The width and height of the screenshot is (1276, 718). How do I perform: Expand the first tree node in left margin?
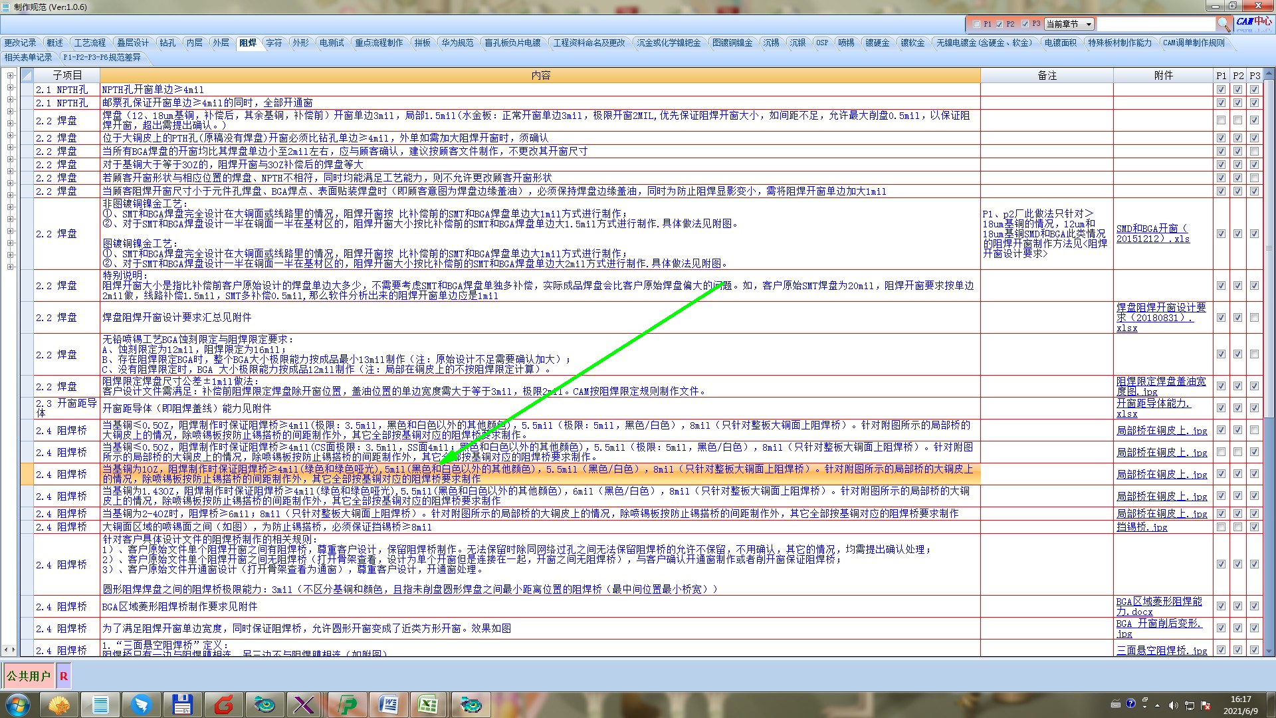click(10, 76)
